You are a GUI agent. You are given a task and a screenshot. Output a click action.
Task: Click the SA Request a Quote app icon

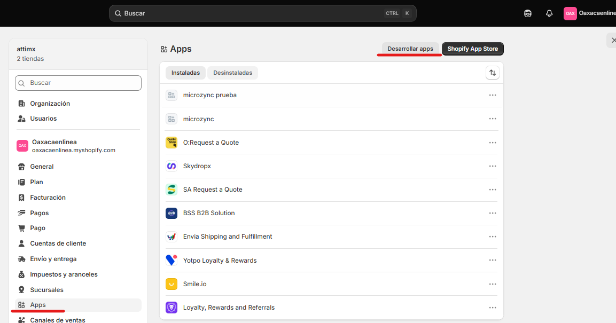click(x=171, y=190)
